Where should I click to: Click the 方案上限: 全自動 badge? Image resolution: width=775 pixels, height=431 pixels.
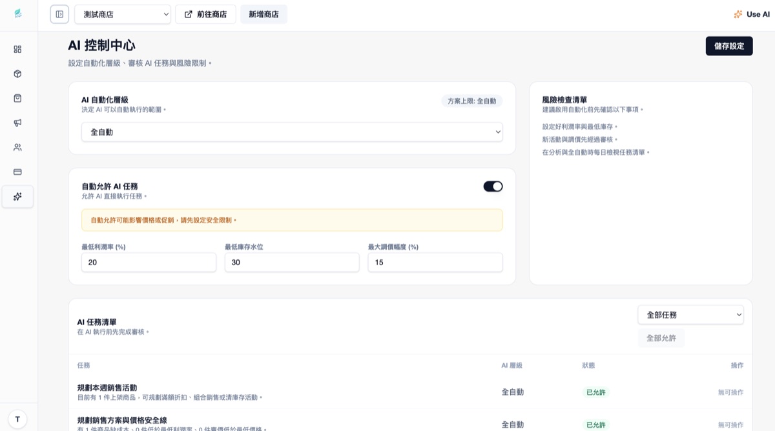pos(472,101)
